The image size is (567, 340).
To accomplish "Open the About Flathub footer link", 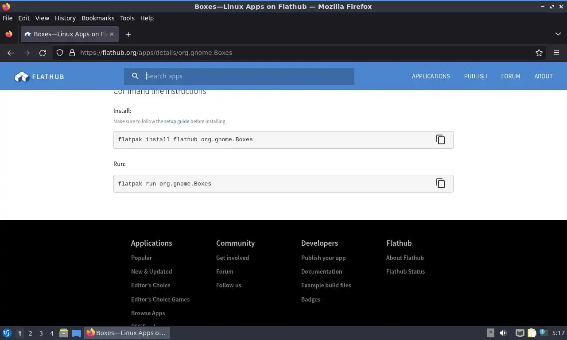I will pos(405,258).
